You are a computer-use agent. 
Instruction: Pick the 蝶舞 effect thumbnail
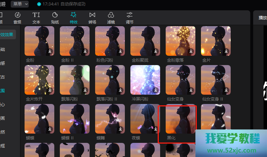click(110, 119)
